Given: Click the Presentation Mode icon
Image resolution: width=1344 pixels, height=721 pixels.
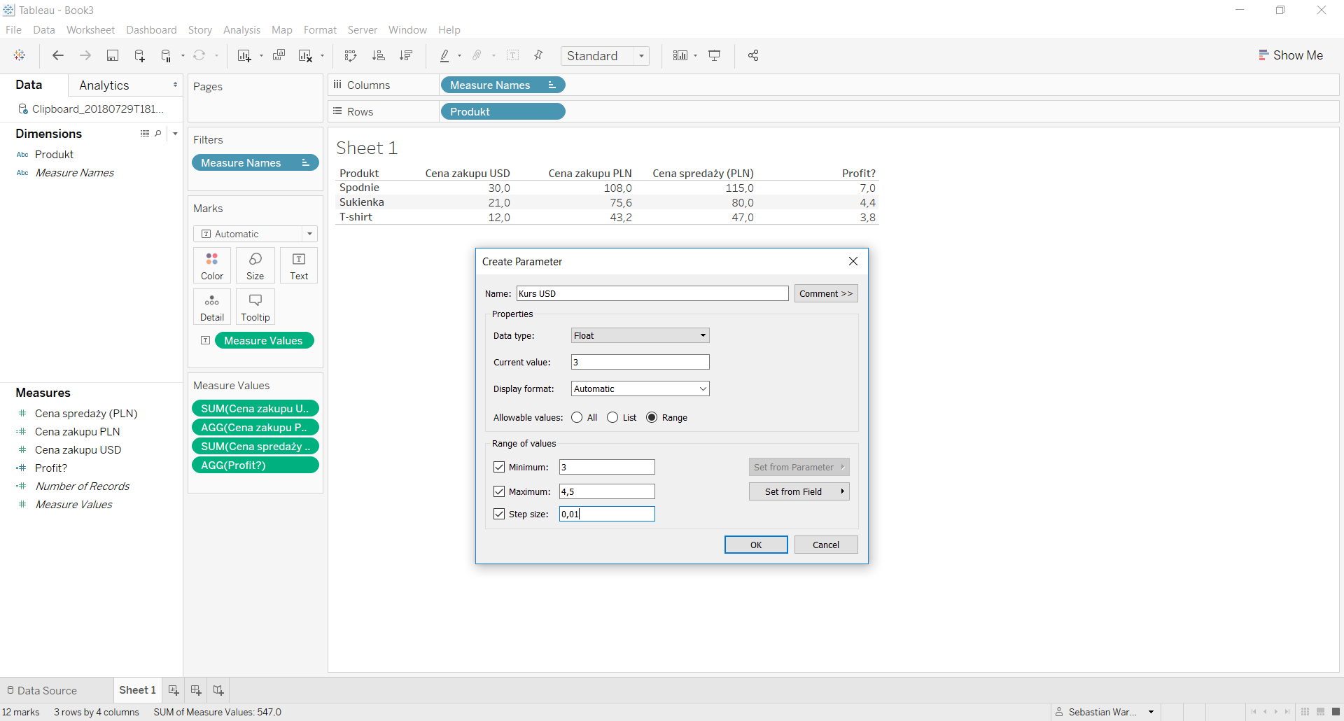Looking at the screenshot, I should [x=715, y=56].
